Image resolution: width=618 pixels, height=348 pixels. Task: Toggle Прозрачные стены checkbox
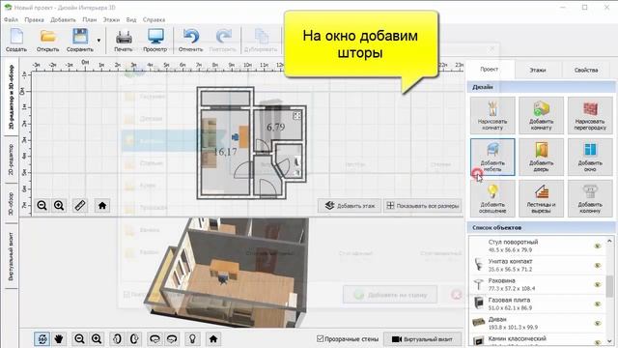point(320,339)
